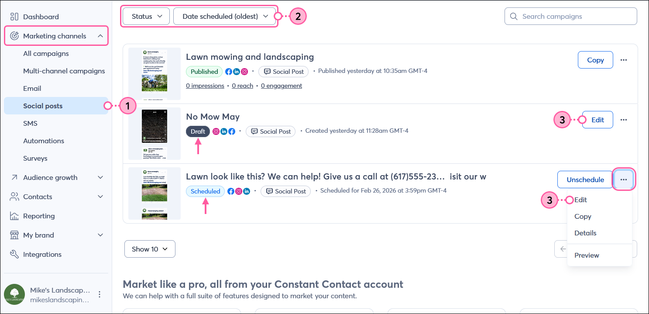The image size is (649, 314).
Task: Open the 0 impressions link
Action: coord(205,86)
